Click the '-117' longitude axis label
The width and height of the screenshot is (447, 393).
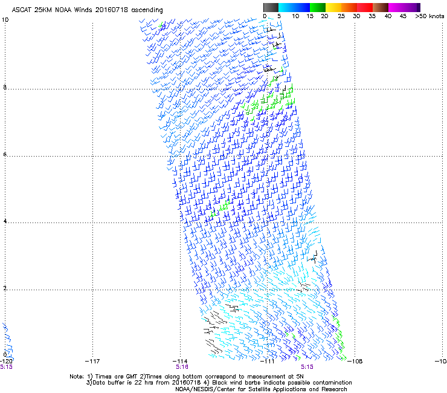click(92, 362)
